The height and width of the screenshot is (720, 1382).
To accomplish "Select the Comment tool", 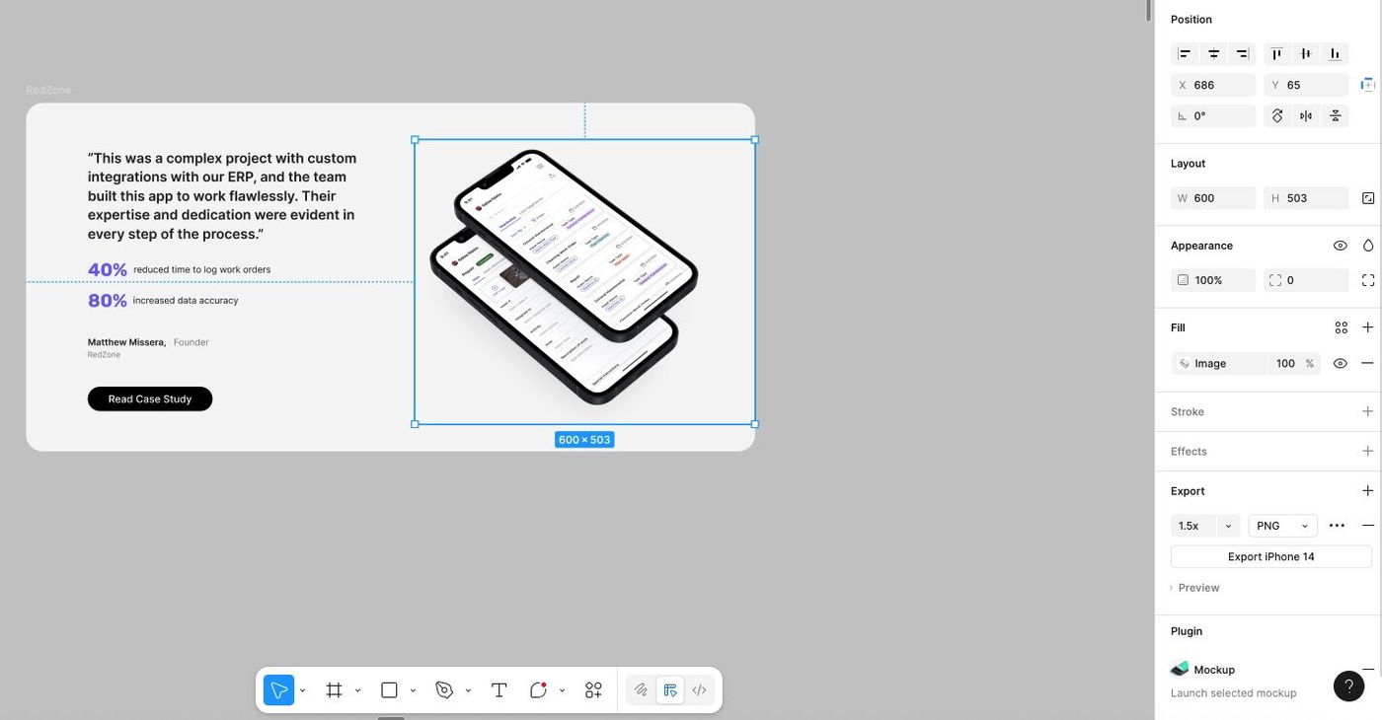I will [x=538, y=690].
